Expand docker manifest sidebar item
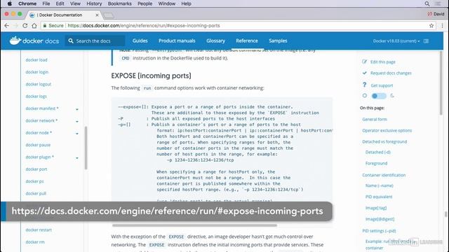The image size is (449, 252). tap(77, 109)
